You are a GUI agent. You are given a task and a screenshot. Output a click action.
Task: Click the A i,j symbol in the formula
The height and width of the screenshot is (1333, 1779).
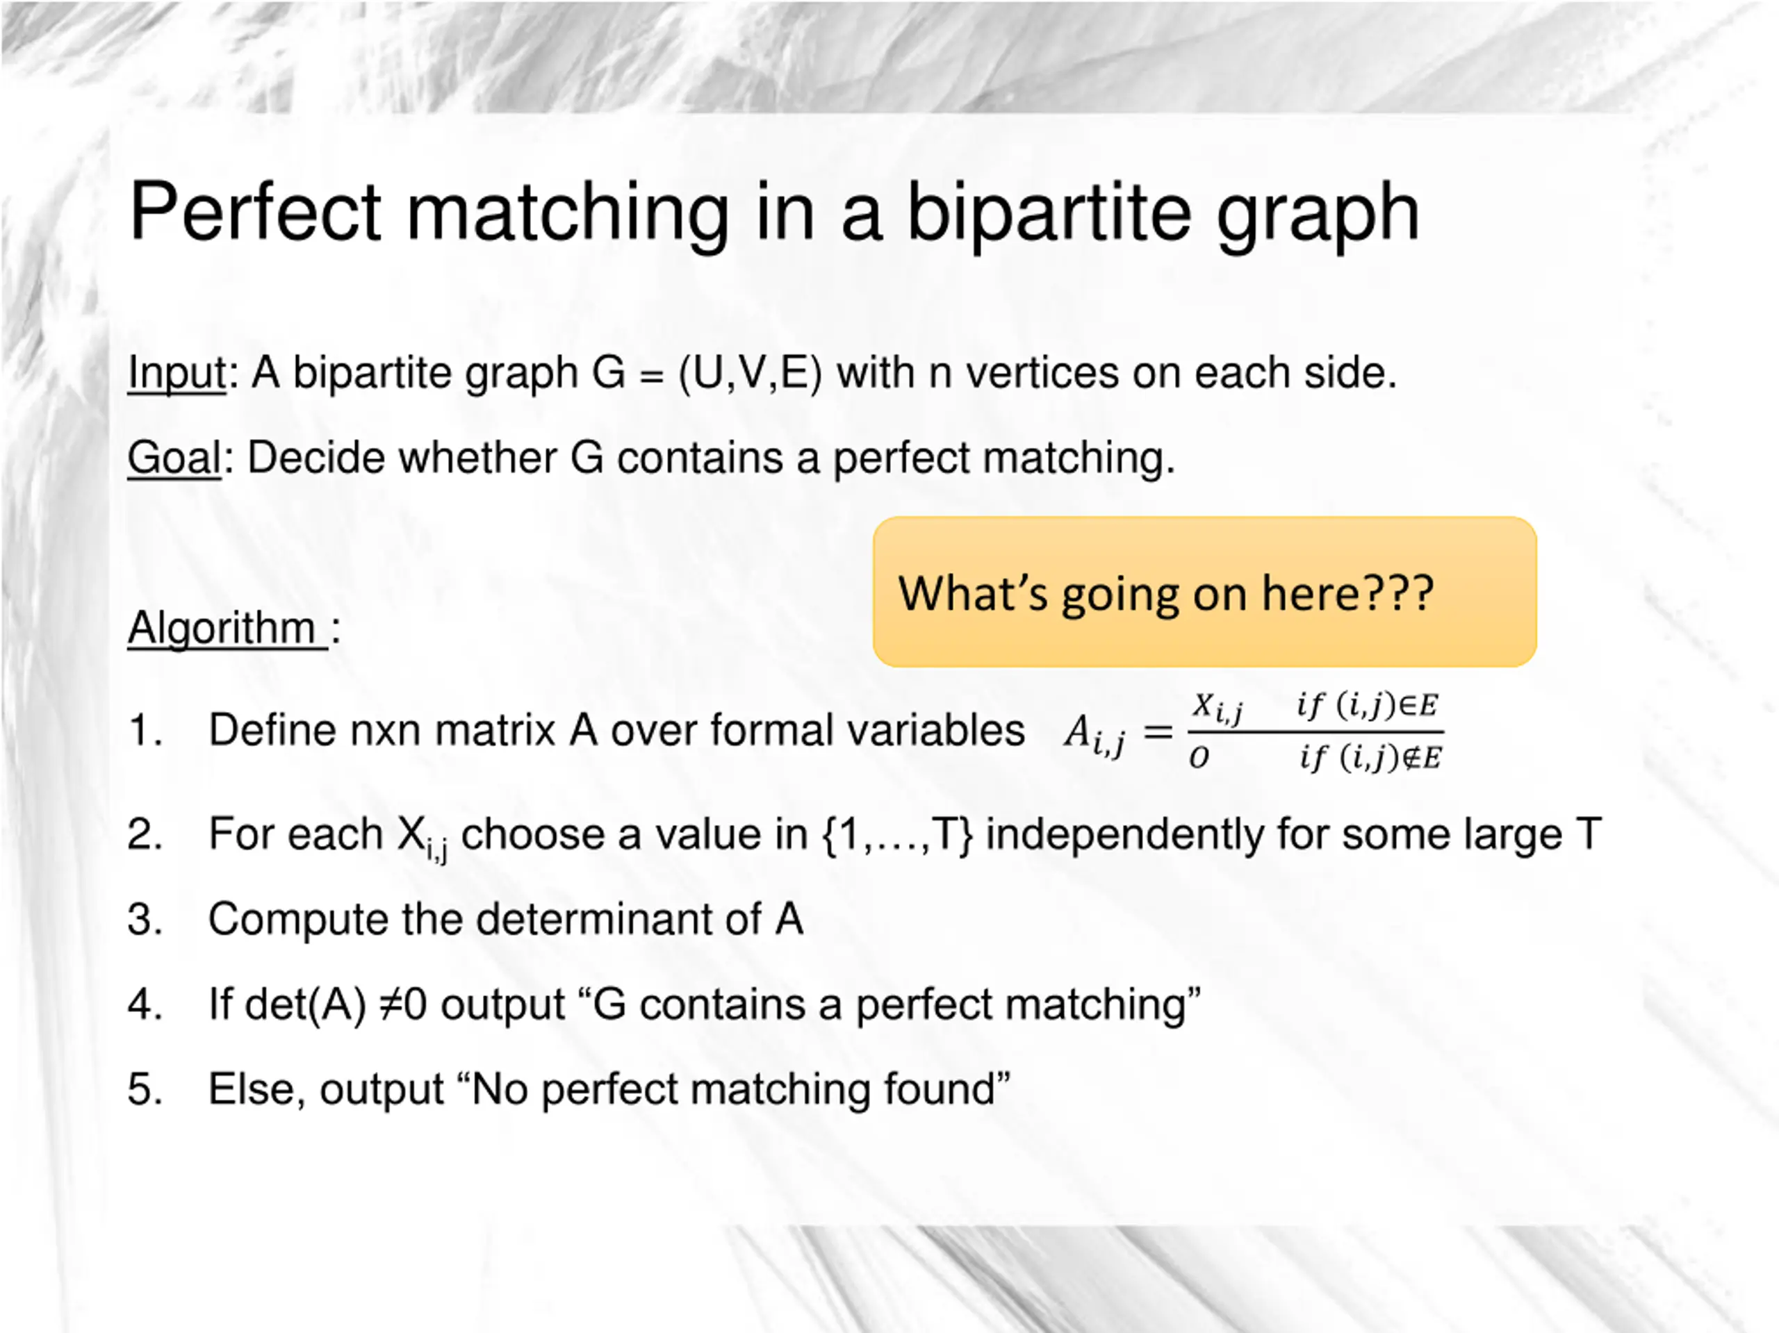click(1095, 735)
